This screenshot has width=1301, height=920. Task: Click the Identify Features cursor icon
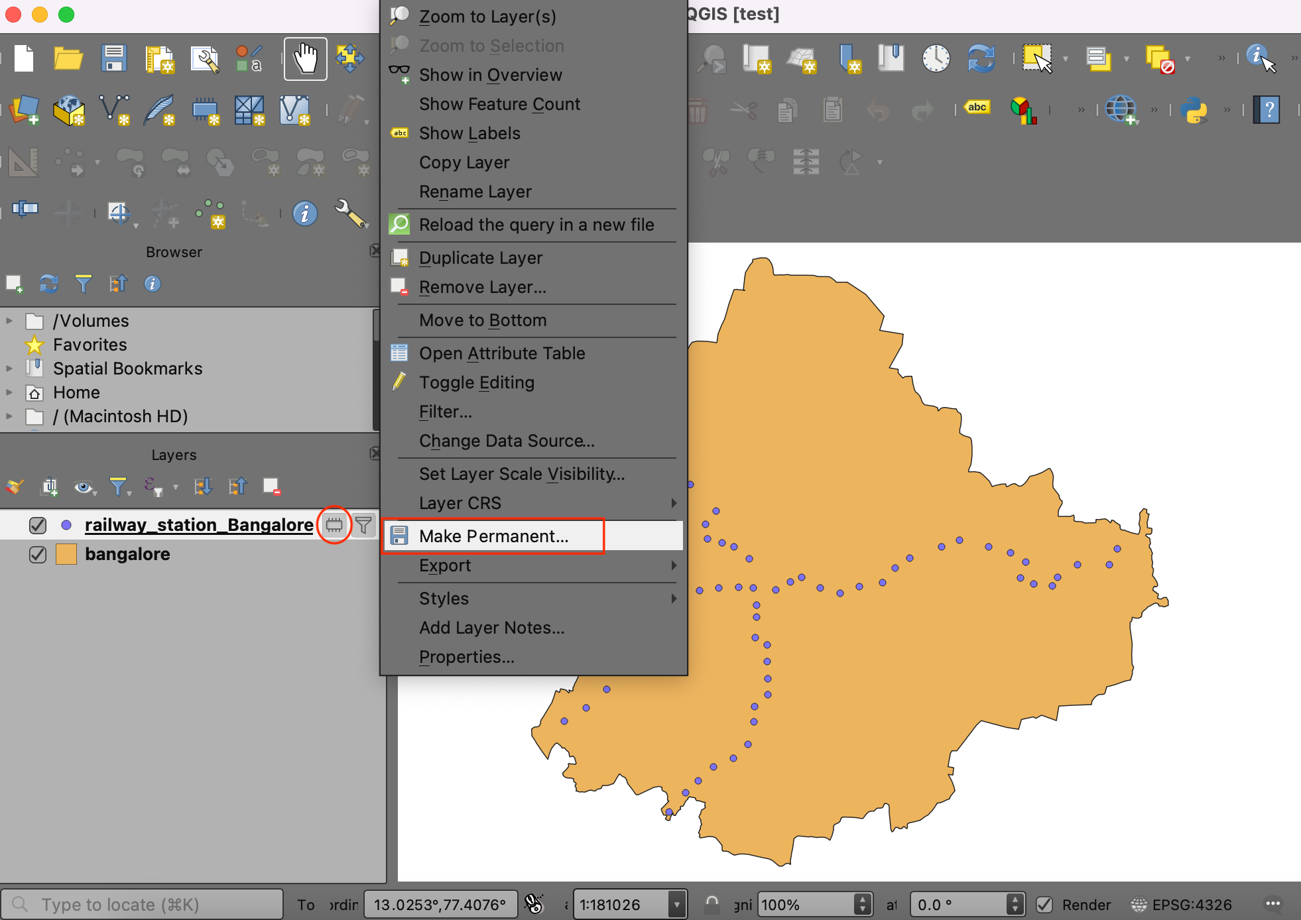pos(1260,58)
